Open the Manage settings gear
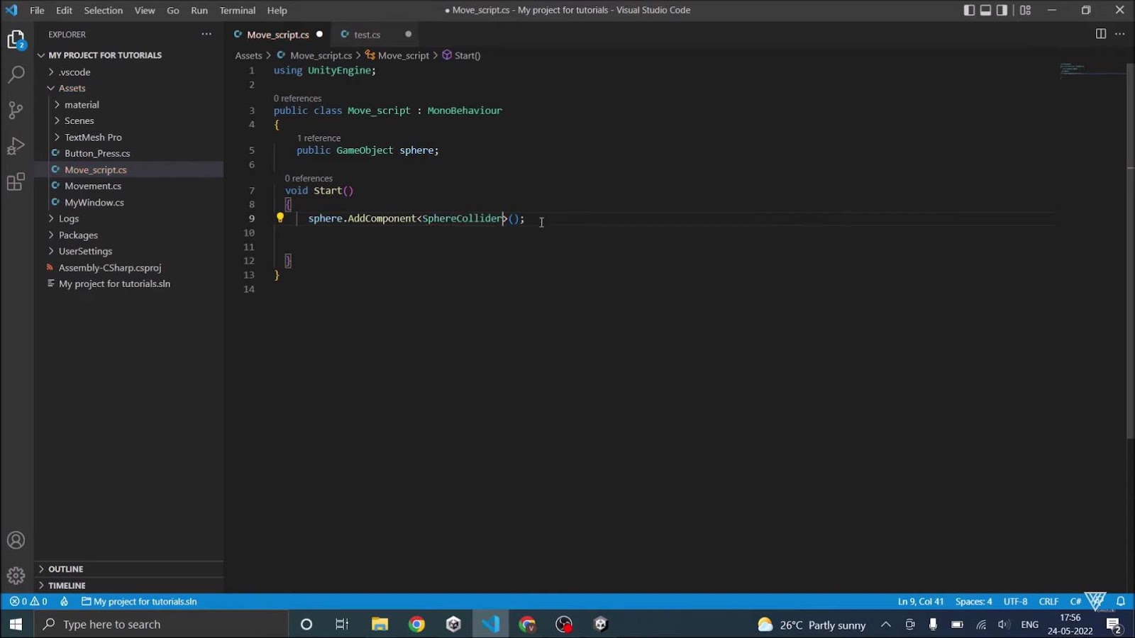The width and height of the screenshot is (1135, 638). (16, 576)
